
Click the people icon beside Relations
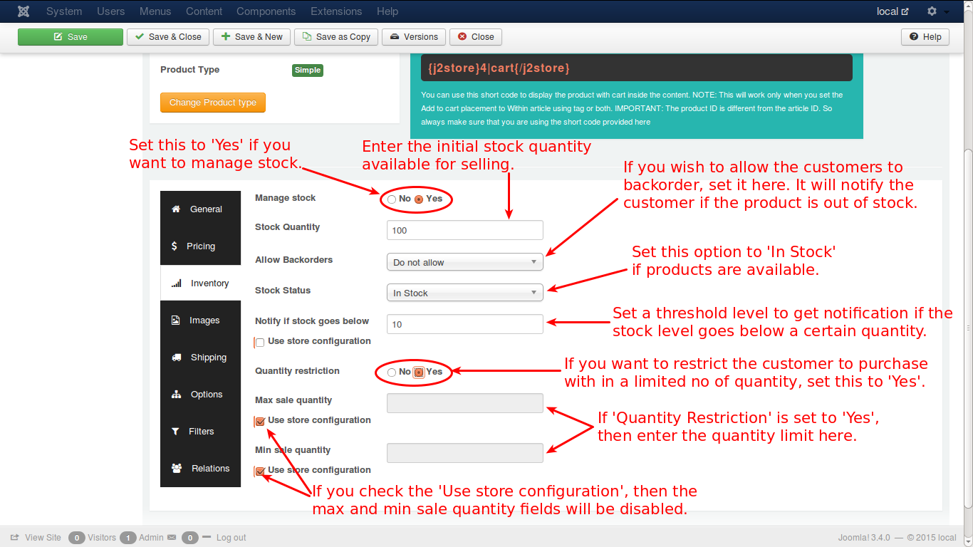coord(176,469)
